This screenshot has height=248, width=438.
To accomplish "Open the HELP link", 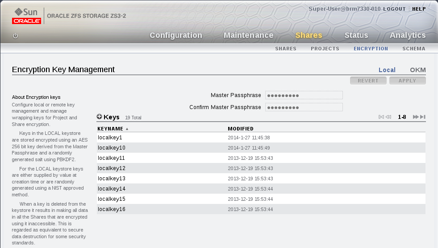I will 419,9.
